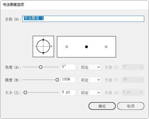This screenshot has height=119, width=149.
Task: Click the left gray variation preview dot
Action: pyautogui.click(x=67, y=47)
